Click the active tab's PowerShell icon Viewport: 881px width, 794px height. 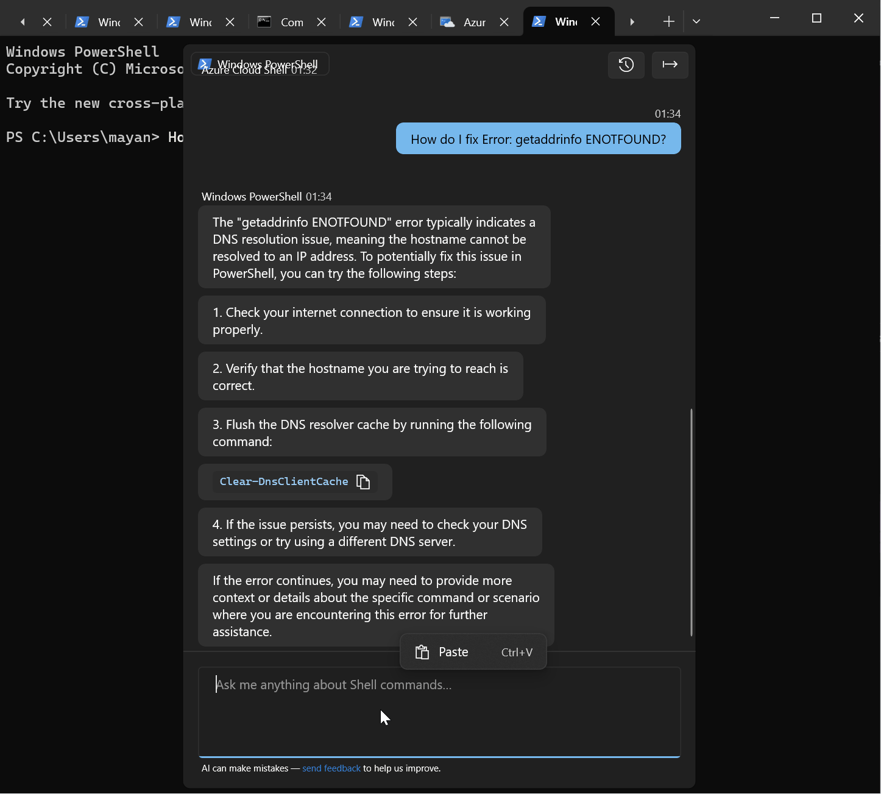(539, 22)
